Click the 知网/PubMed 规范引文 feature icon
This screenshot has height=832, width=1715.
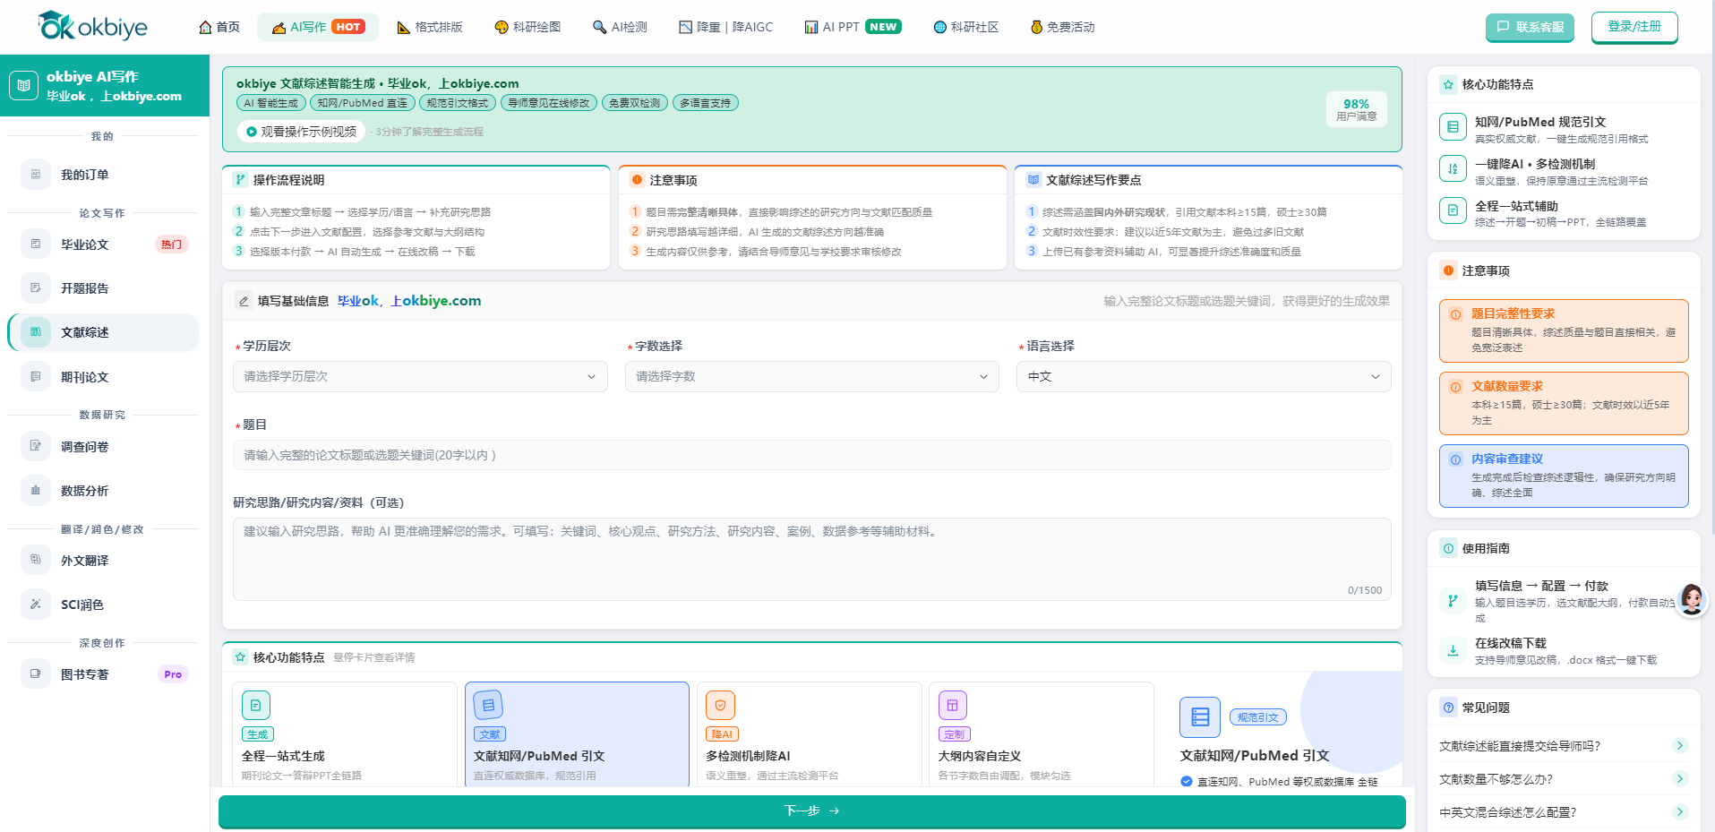1453,127
